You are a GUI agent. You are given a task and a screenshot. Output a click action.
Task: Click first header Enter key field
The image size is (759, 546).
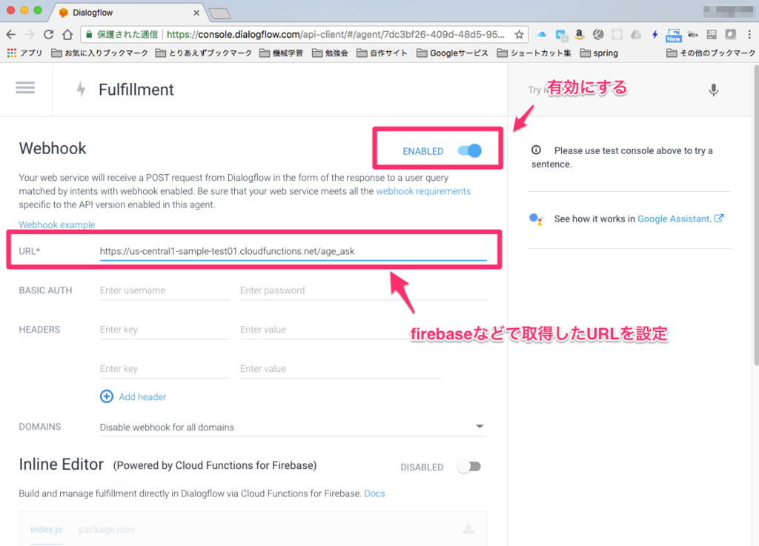[165, 330]
